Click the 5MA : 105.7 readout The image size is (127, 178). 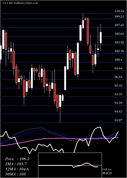point(16,164)
